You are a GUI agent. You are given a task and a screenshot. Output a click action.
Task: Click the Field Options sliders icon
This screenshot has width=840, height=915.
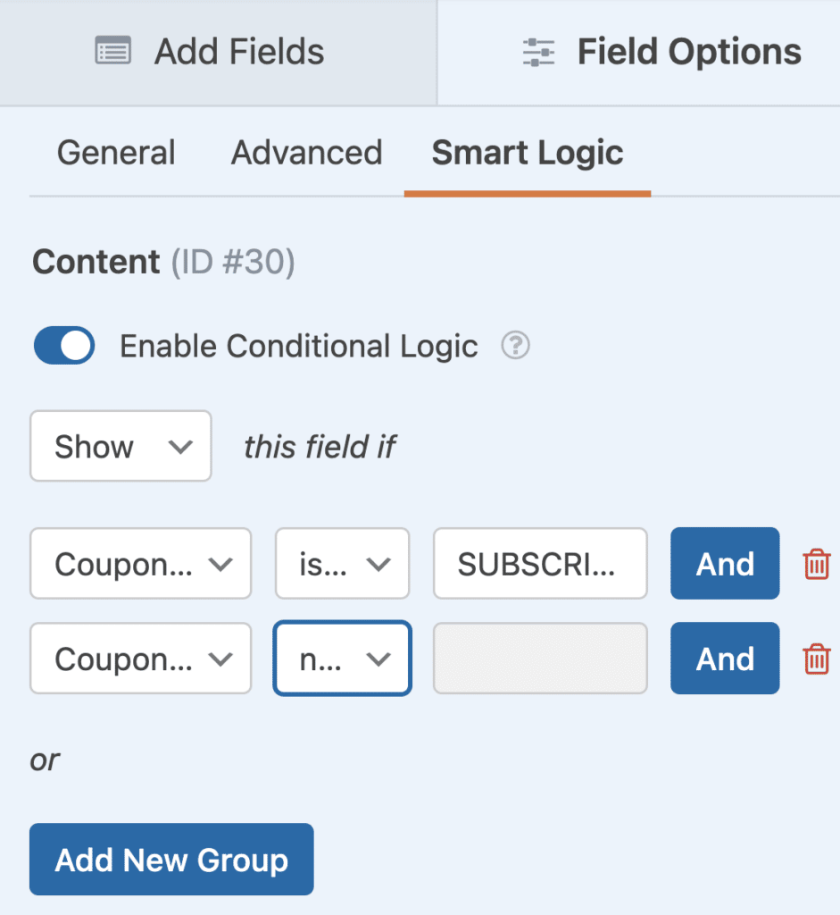click(536, 51)
